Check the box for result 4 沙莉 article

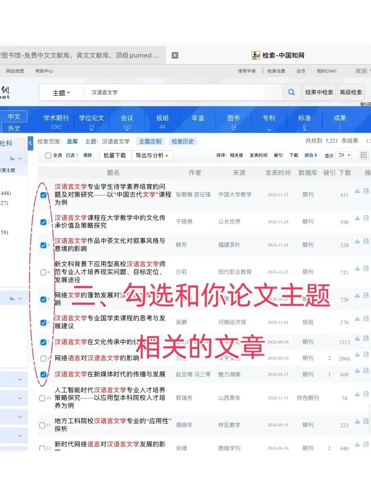44,272
